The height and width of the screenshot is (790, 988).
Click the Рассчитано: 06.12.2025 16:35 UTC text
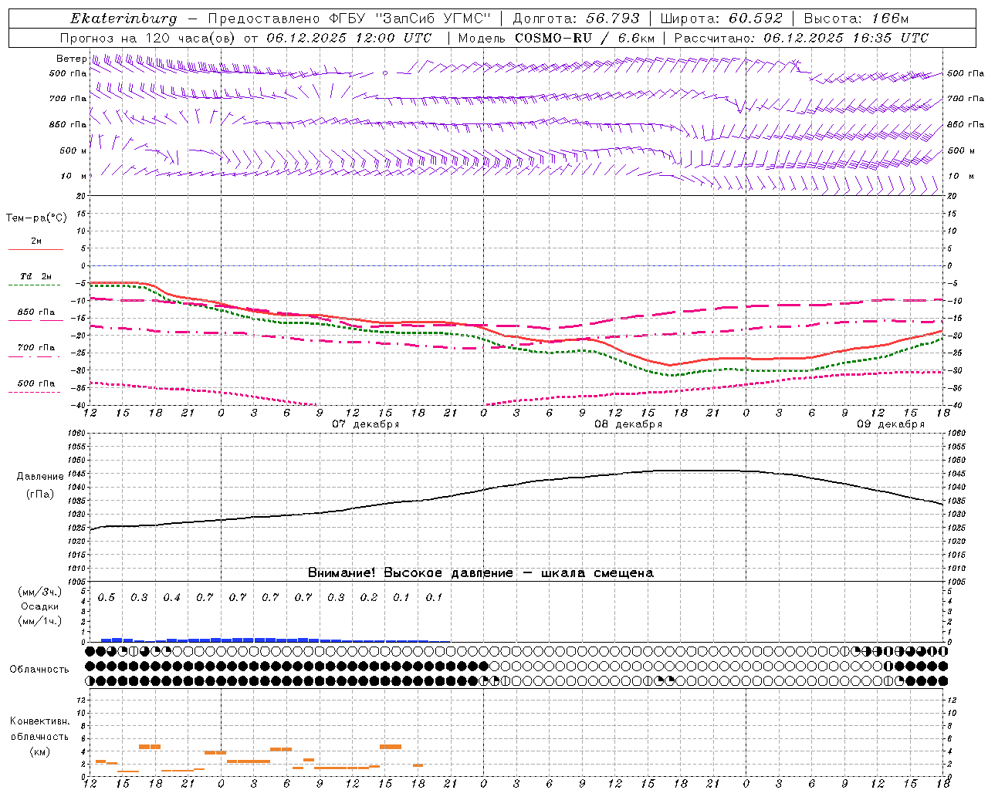(x=801, y=38)
